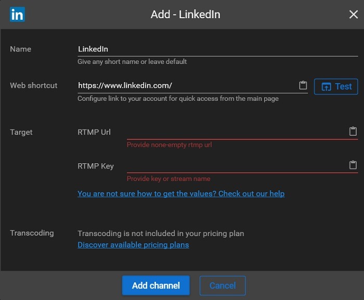This screenshot has height=300, width=364.
Task: Click the Target section label
Action: [21, 133]
